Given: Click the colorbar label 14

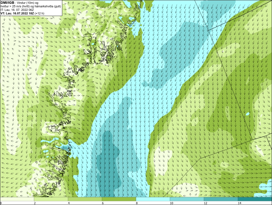Looking at the screenshot, I should [240, 203].
